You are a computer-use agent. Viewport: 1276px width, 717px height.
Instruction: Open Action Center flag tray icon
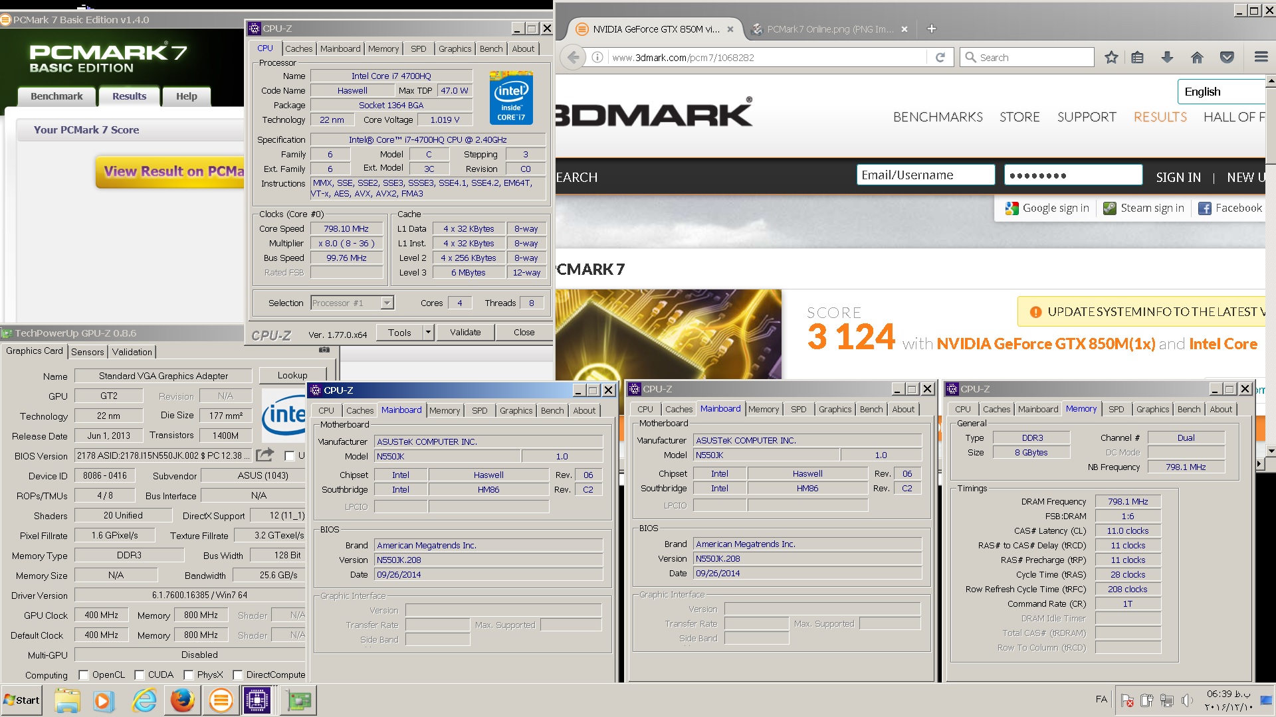pyautogui.click(x=1127, y=700)
